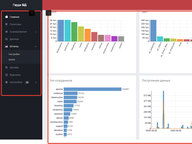The height and width of the screenshot is (144, 192).
Task: Open Архив under Отчеты
Action: (12, 60)
